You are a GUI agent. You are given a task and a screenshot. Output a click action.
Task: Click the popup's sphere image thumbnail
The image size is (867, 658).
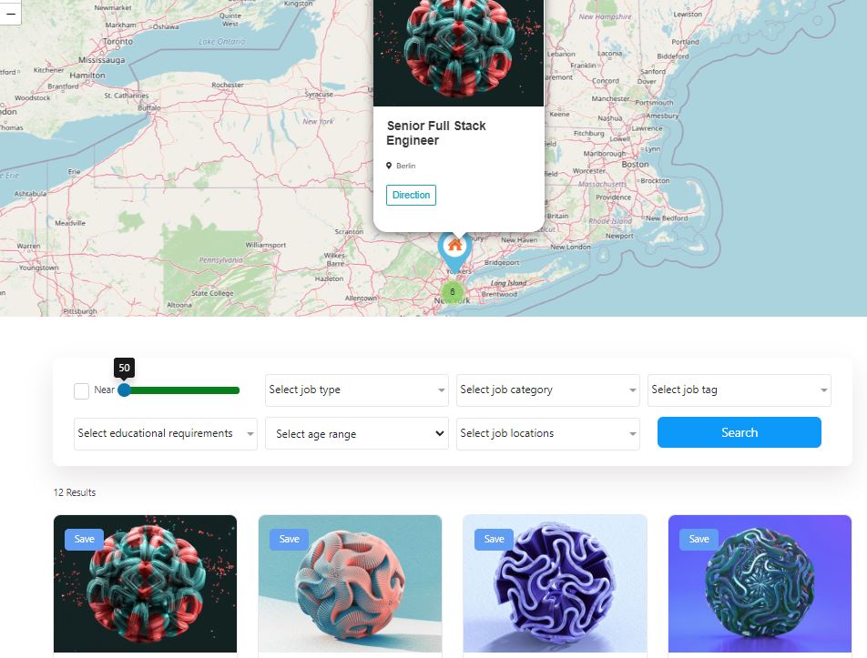(458, 53)
